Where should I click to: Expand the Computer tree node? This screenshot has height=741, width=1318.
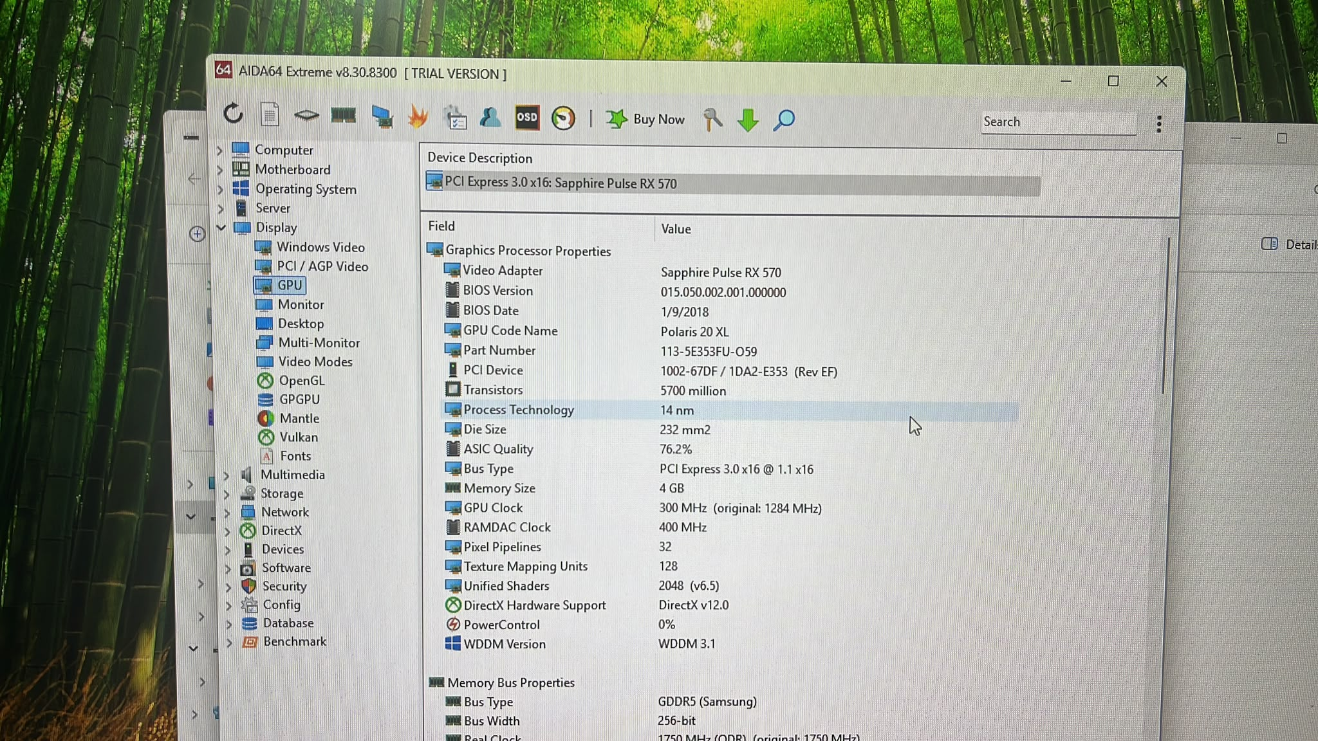219,150
